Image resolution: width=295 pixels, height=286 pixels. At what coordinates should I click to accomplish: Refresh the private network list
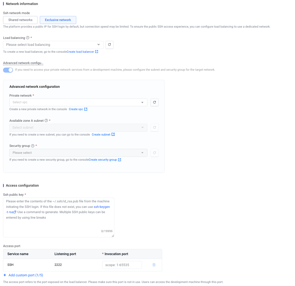(x=154, y=102)
